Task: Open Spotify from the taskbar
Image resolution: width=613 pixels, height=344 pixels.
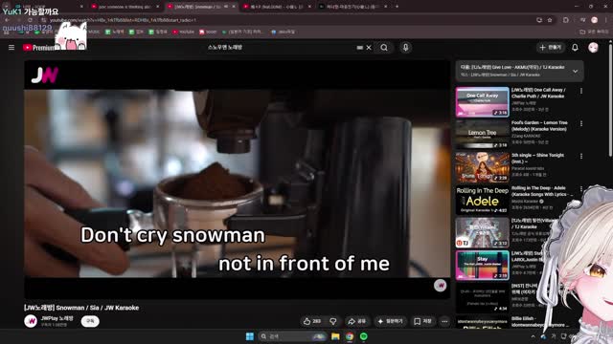Action: (x=364, y=336)
